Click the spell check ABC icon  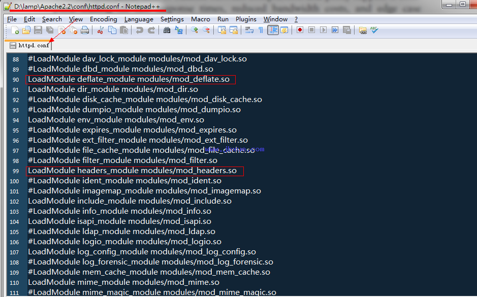[374, 30]
